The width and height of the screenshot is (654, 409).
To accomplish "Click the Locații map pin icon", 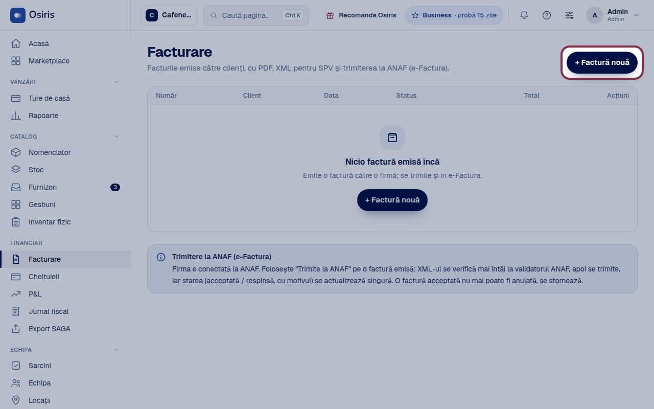I will (x=16, y=400).
